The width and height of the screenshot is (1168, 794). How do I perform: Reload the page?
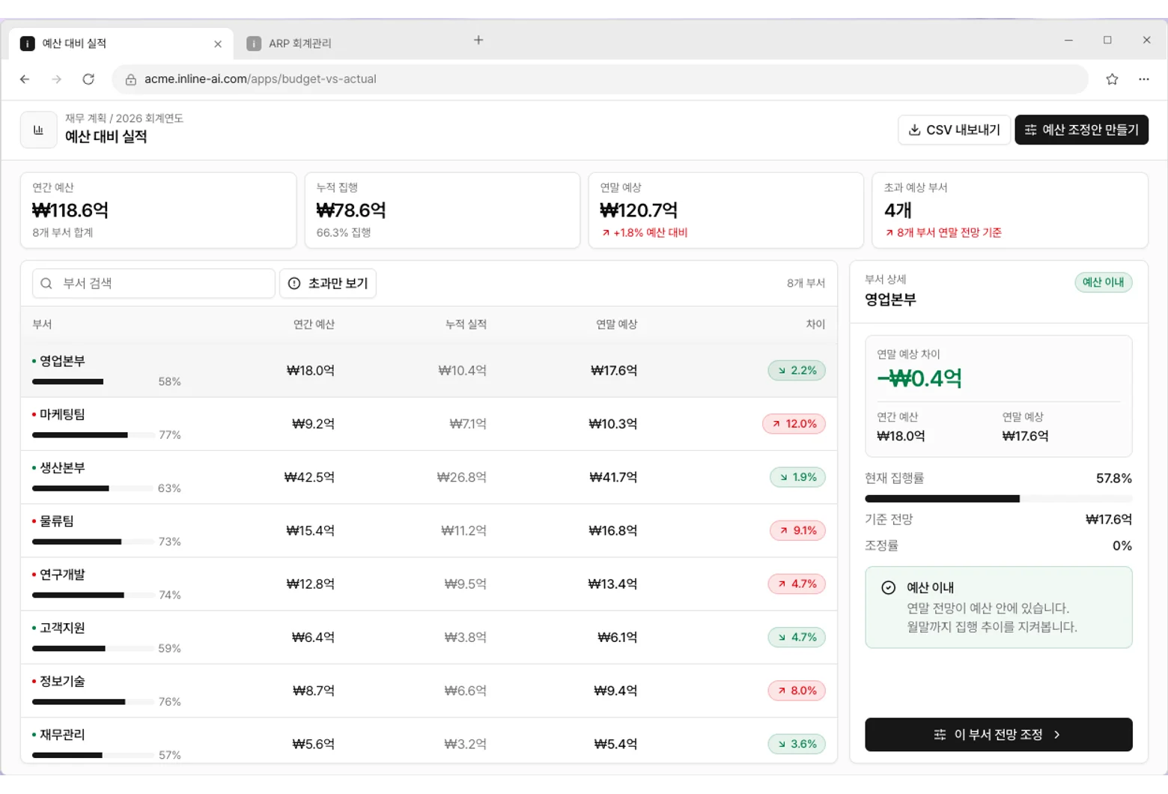click(x=88, y=79)
